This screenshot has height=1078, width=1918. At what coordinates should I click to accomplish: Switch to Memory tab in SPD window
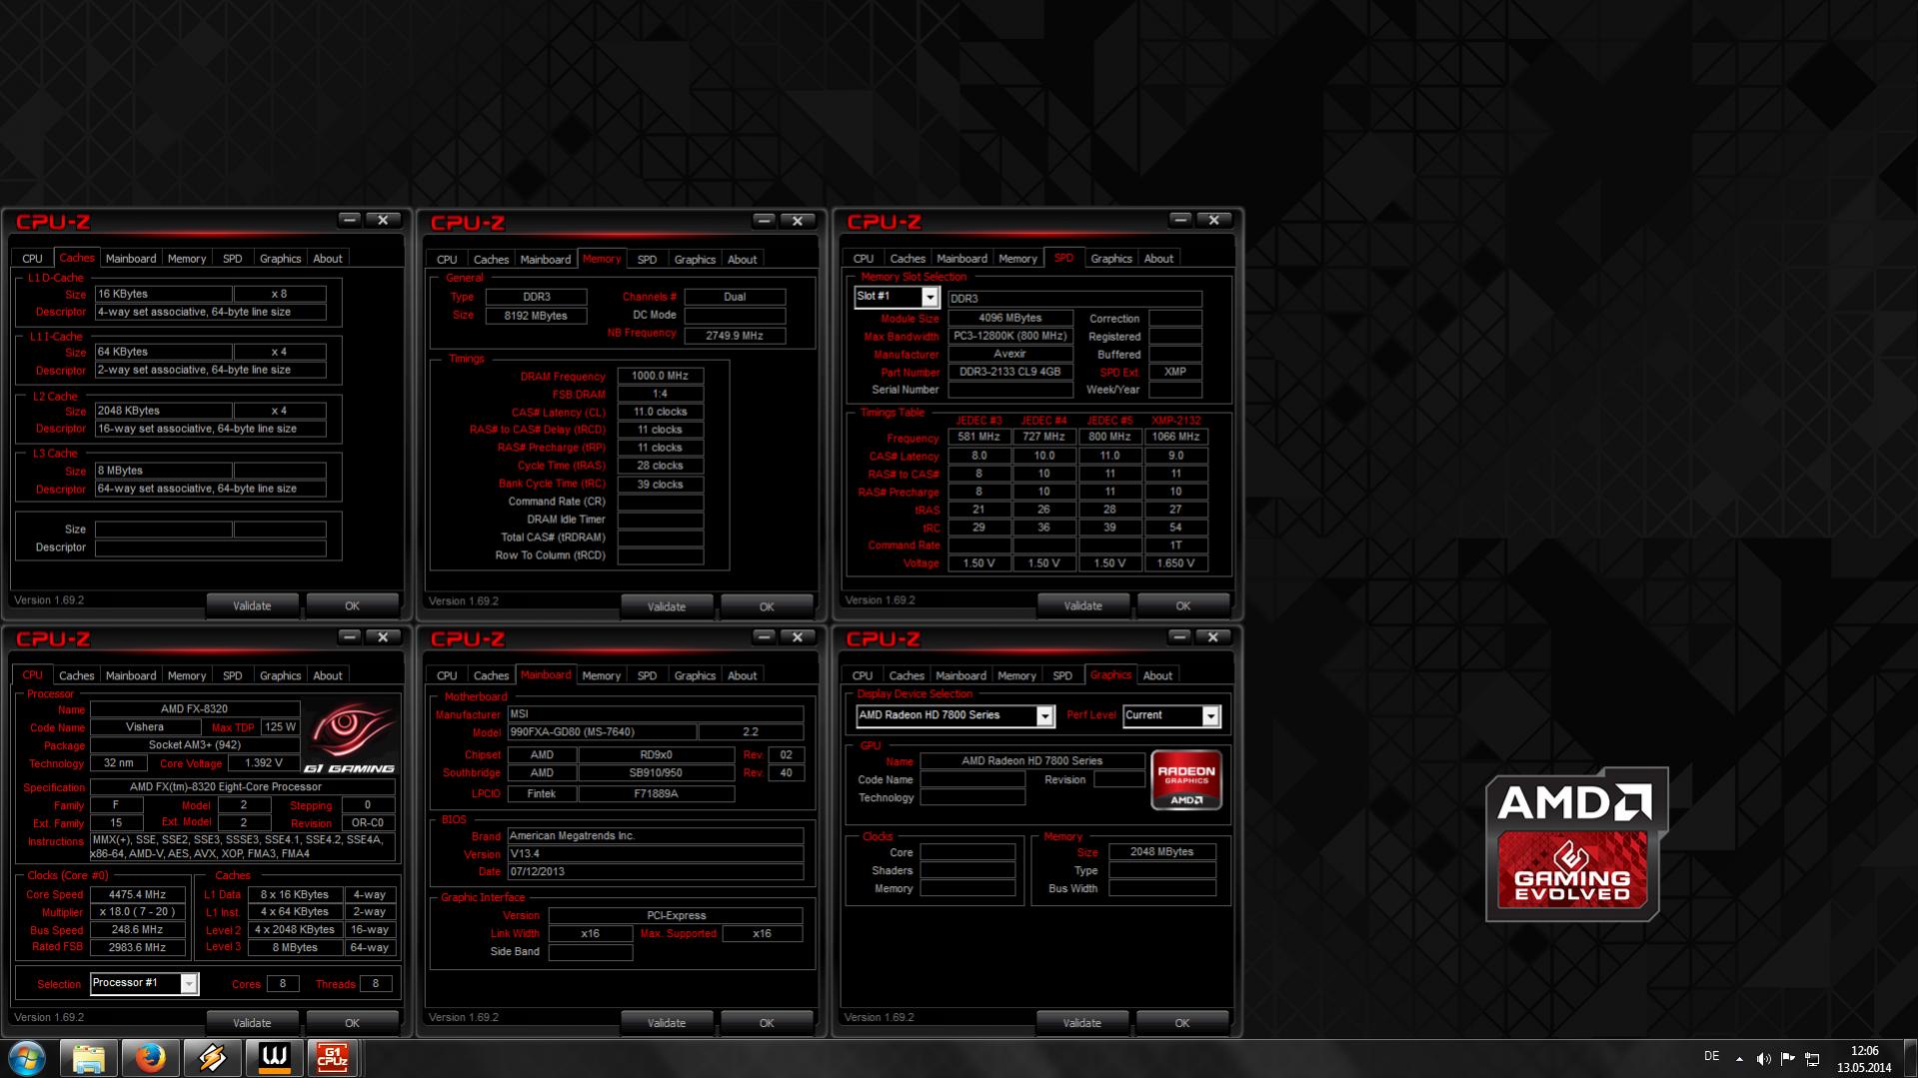[1017, 259]
